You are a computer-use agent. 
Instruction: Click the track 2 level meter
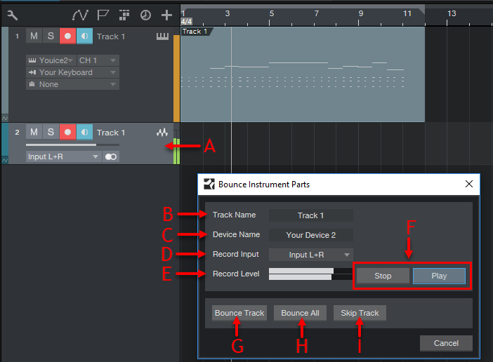[177, 151]
